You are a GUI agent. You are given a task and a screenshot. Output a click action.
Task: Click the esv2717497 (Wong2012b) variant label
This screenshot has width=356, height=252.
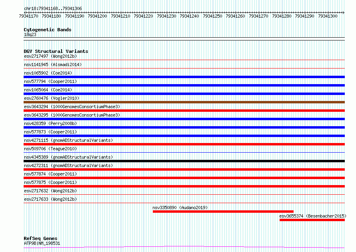coord(50,56)
